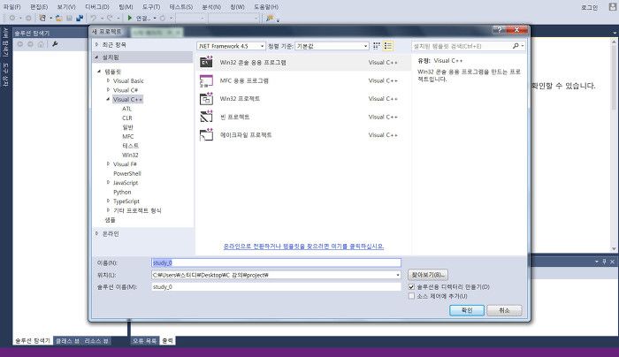Switch to the 오류 목록 tab
This screenshot has width=619, height=357.
click(x=144, y=341)
